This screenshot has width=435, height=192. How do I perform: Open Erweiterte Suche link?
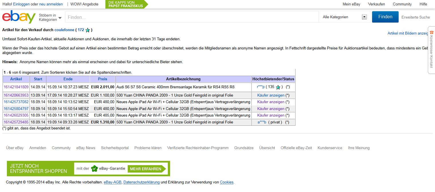click(x=416, y=17)
